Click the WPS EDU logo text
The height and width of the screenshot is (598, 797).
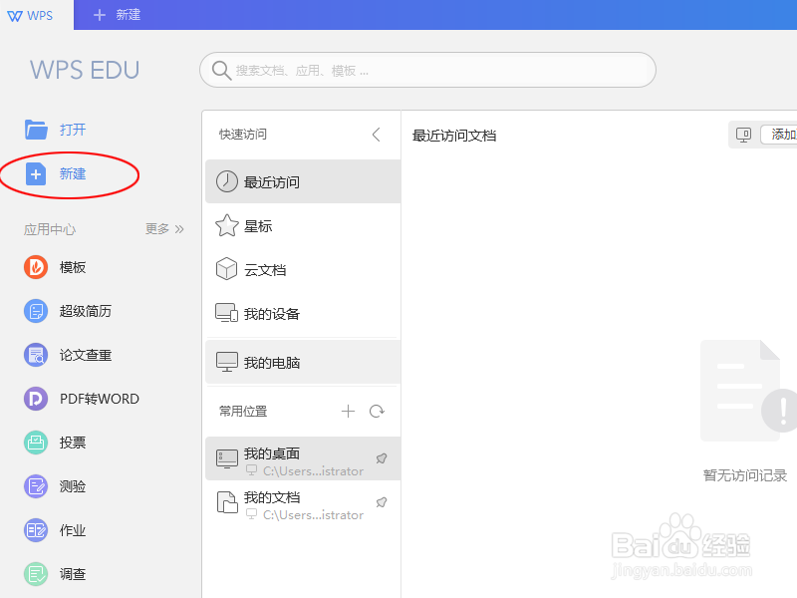coord(85,70)
